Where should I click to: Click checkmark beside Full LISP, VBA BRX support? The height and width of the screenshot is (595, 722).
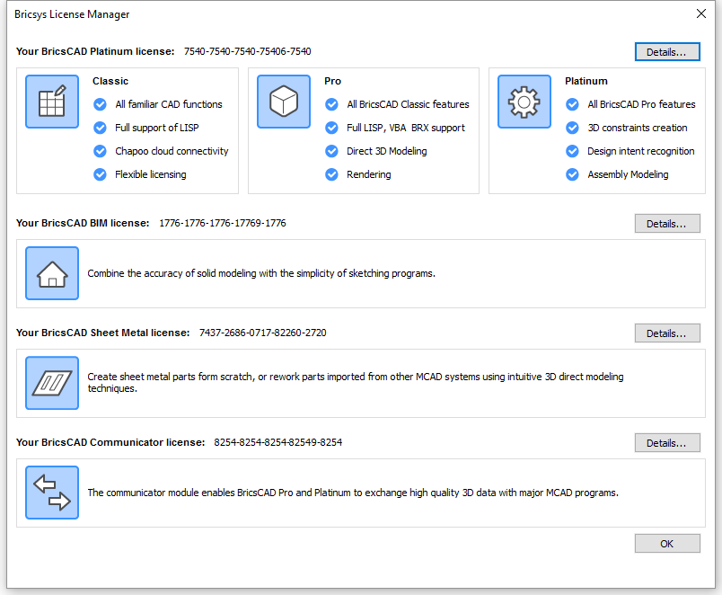(331, 128)
